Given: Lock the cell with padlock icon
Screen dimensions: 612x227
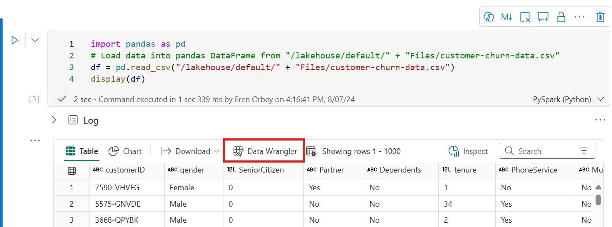Looking at the screenshot, I should [561, 17].
